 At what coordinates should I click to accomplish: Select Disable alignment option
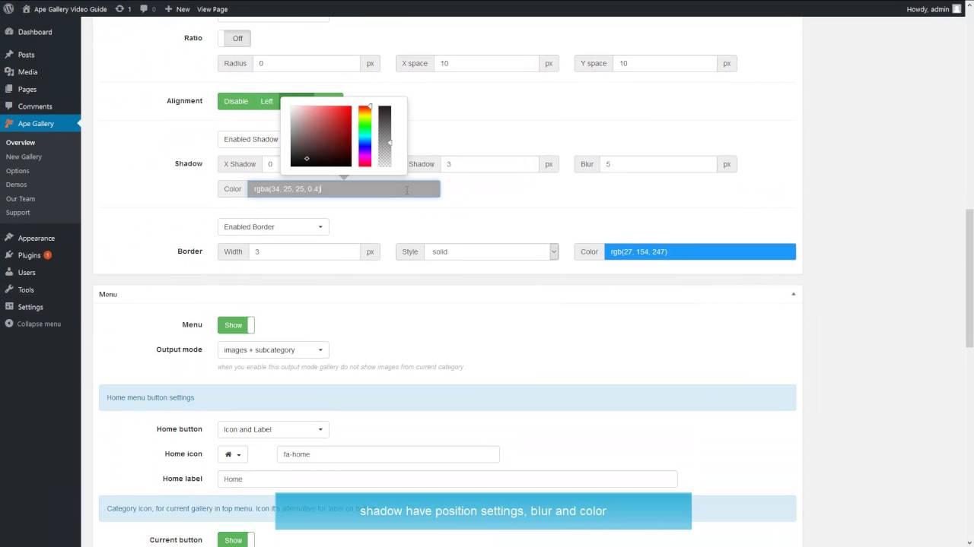(236, 101)
